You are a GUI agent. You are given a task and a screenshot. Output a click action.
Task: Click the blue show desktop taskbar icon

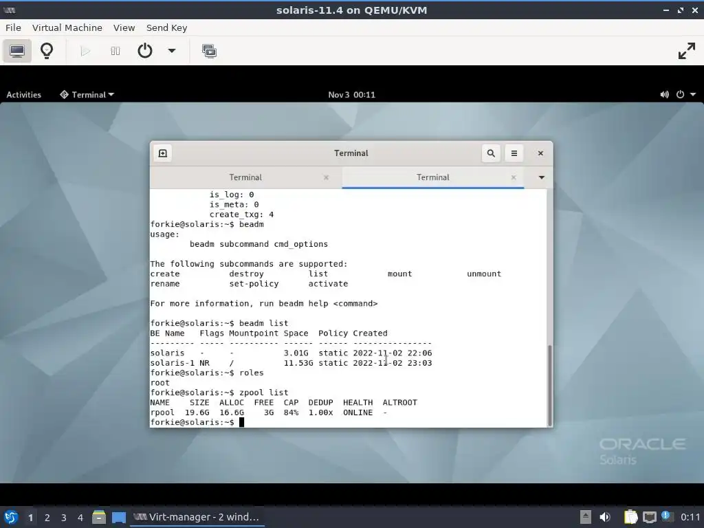[118, 517]
